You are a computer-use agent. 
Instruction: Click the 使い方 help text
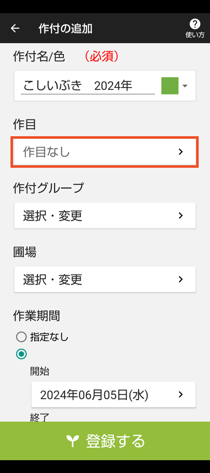[195, 35]
